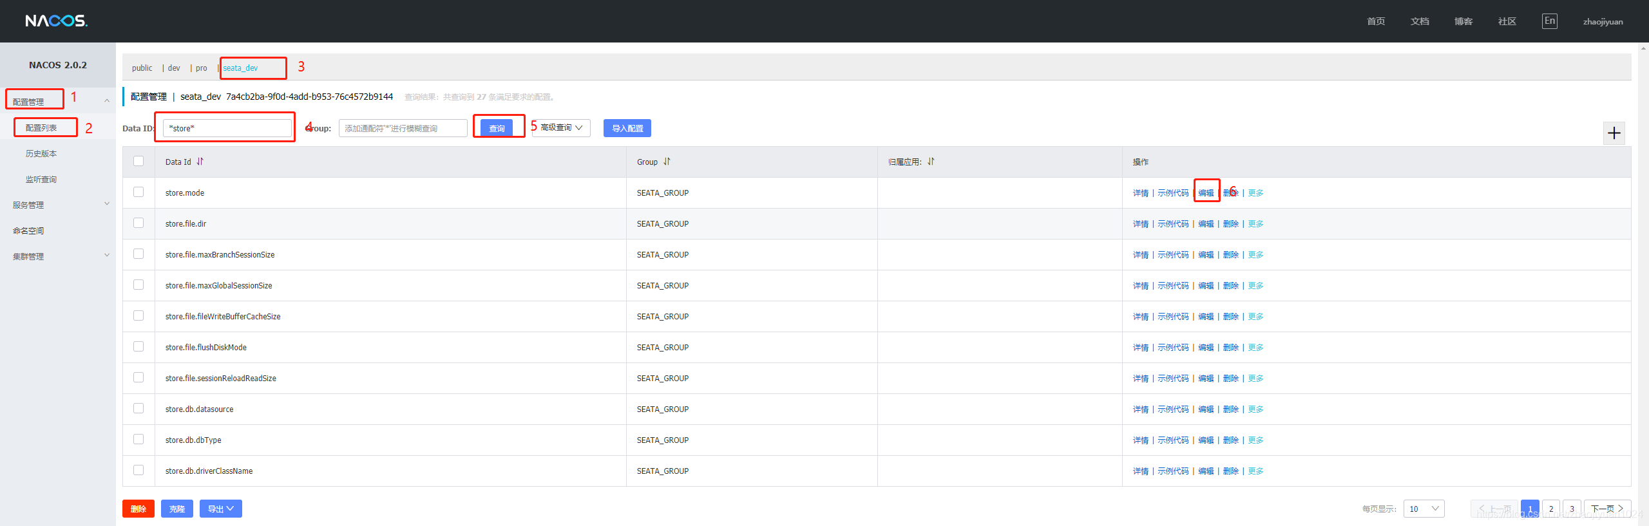The image size is (1649, 526).
Task: Open 历史版本 in sidebar
Action: pos(41,153)
